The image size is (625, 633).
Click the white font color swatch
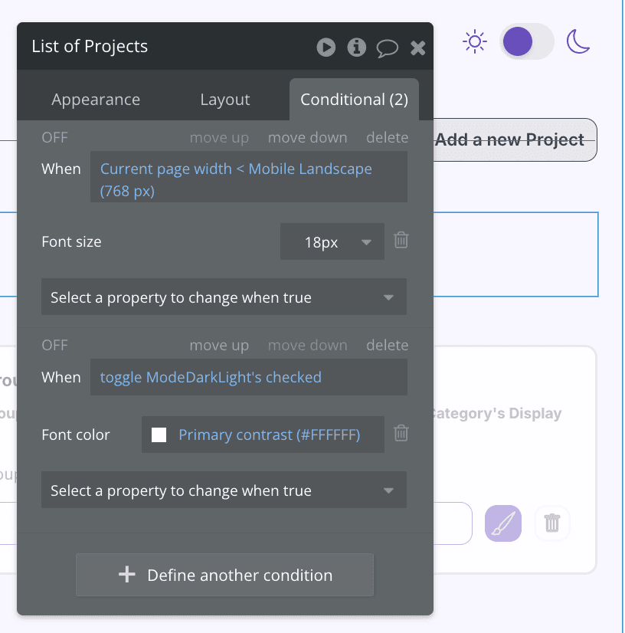pyautogui.click(x=159, y=435)
